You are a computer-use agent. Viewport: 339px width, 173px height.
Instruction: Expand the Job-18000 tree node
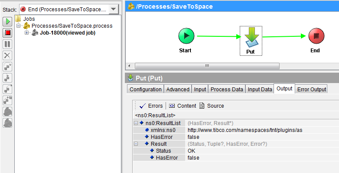26,33
